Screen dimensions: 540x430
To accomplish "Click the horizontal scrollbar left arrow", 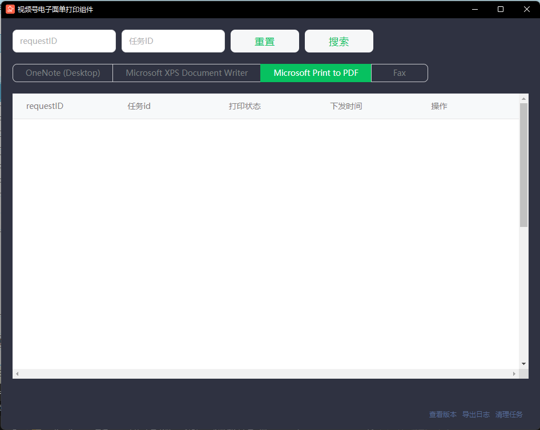I will point(17,374).
